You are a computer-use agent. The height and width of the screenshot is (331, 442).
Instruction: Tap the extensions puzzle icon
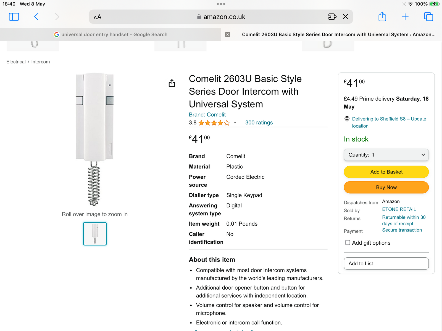click(332, 17)
